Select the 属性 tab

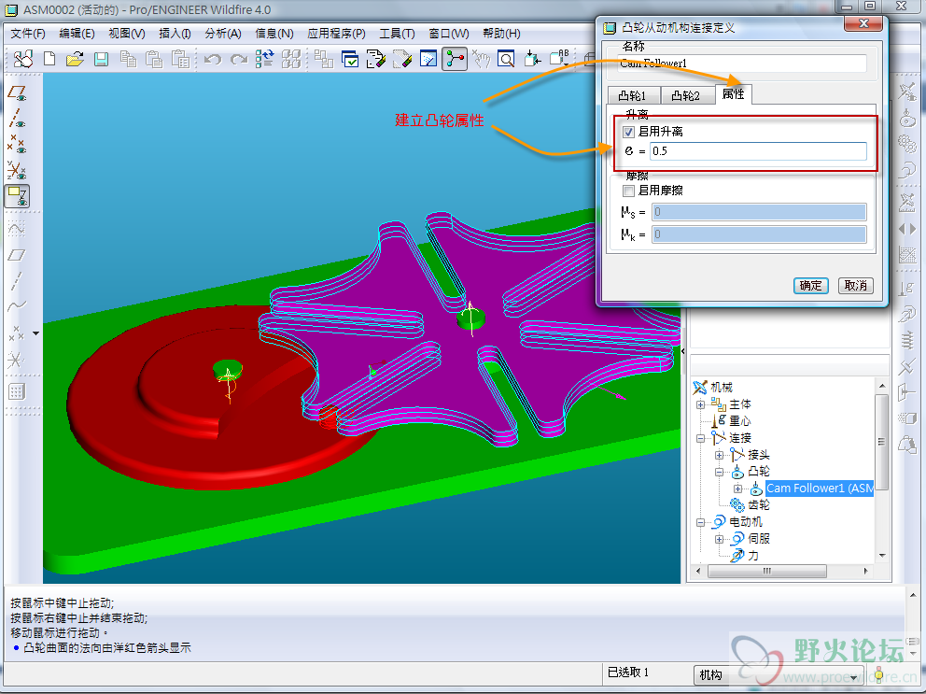(734, 94)
